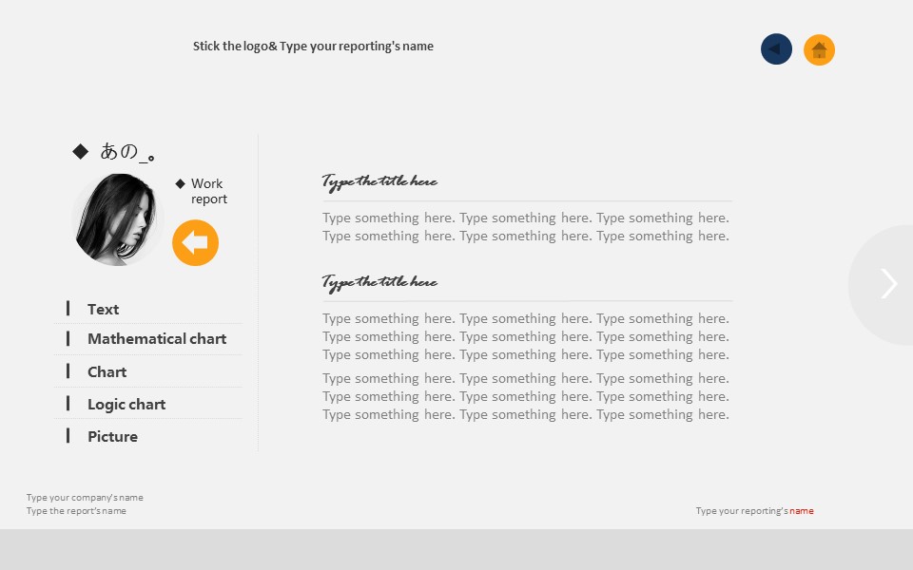Click 'Type your company's name' footer text
The image size is (913, 570).
pyautogui.click(x=85, y=497)
